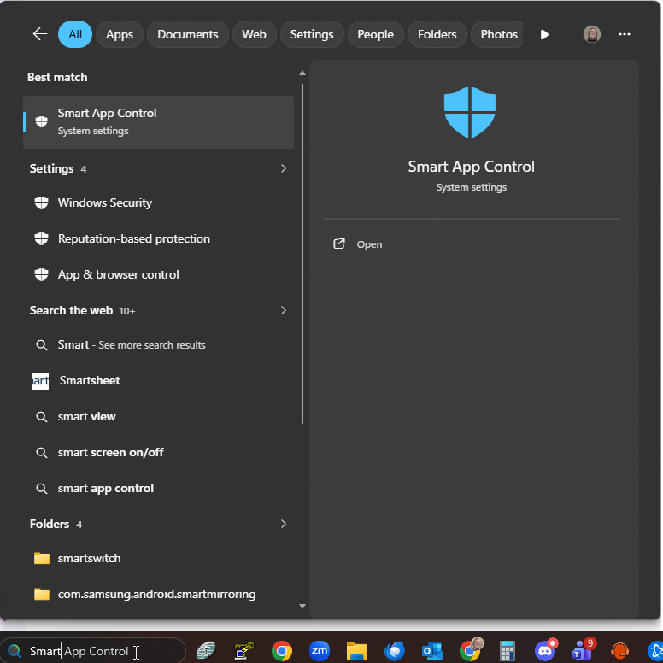Open the user profile avatar

[592, 34]
